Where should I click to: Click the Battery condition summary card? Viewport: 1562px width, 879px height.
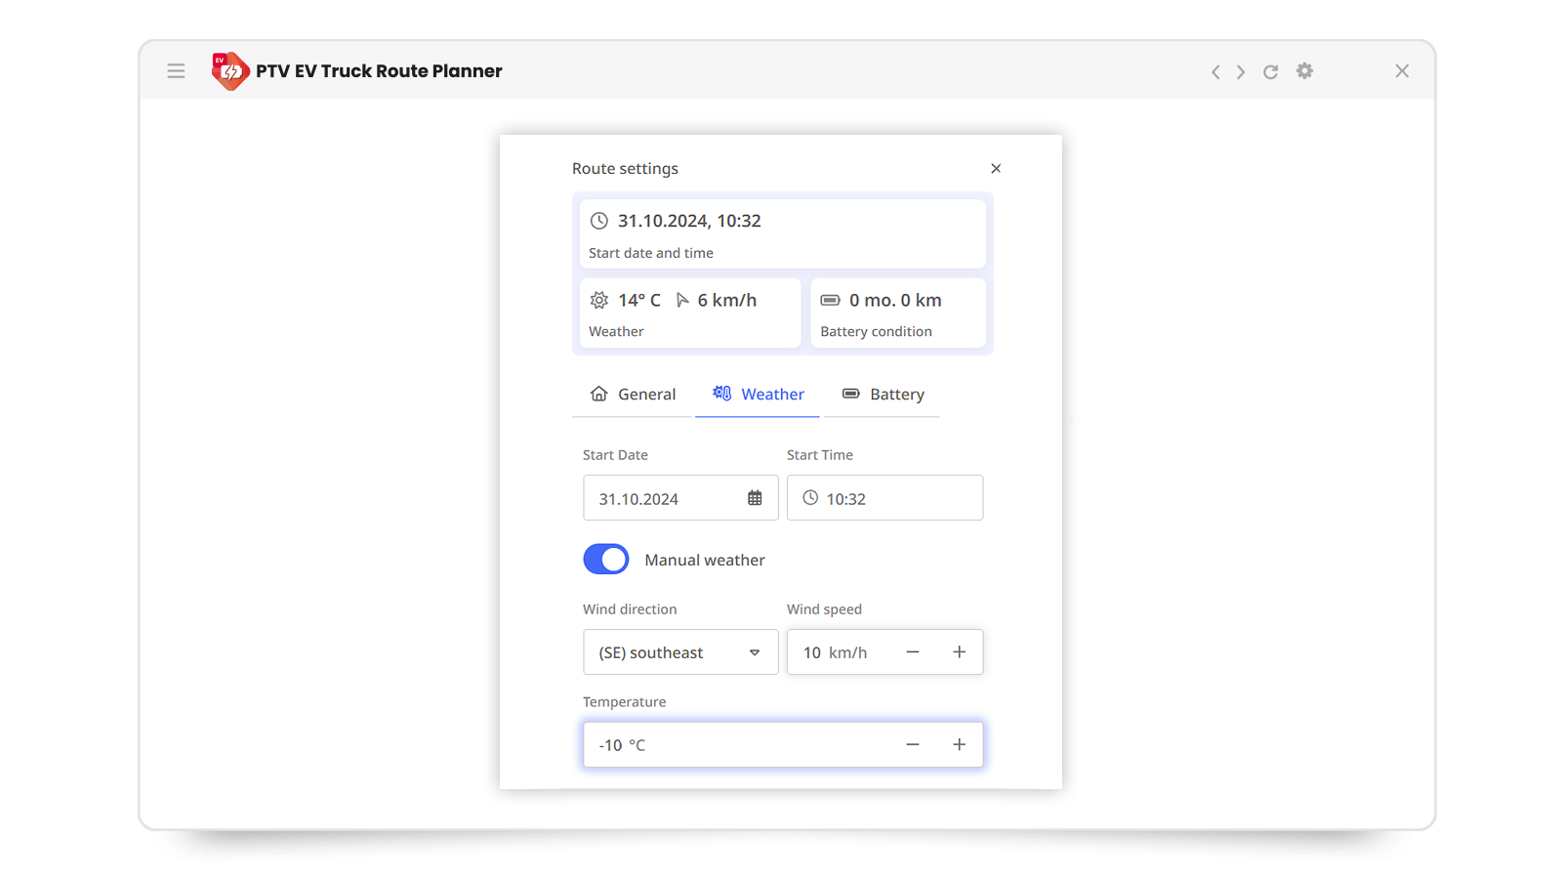[897, 314]
